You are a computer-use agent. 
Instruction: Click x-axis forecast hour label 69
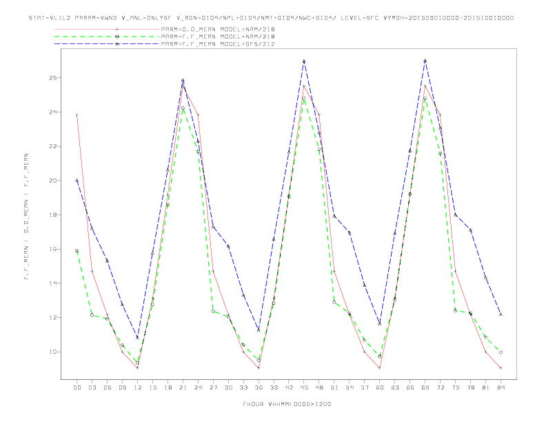(x=425, y=388)
